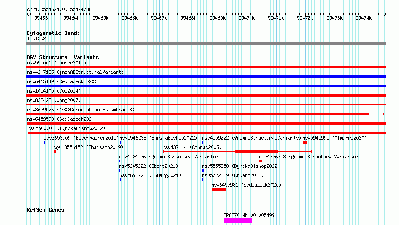Select the red nsv5500706 variant bar

[x=207, y=133]
